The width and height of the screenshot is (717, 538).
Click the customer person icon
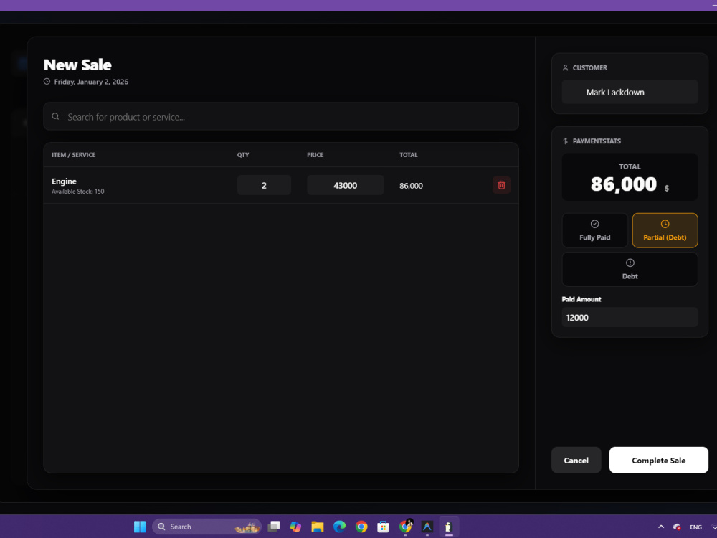(565, 67)
